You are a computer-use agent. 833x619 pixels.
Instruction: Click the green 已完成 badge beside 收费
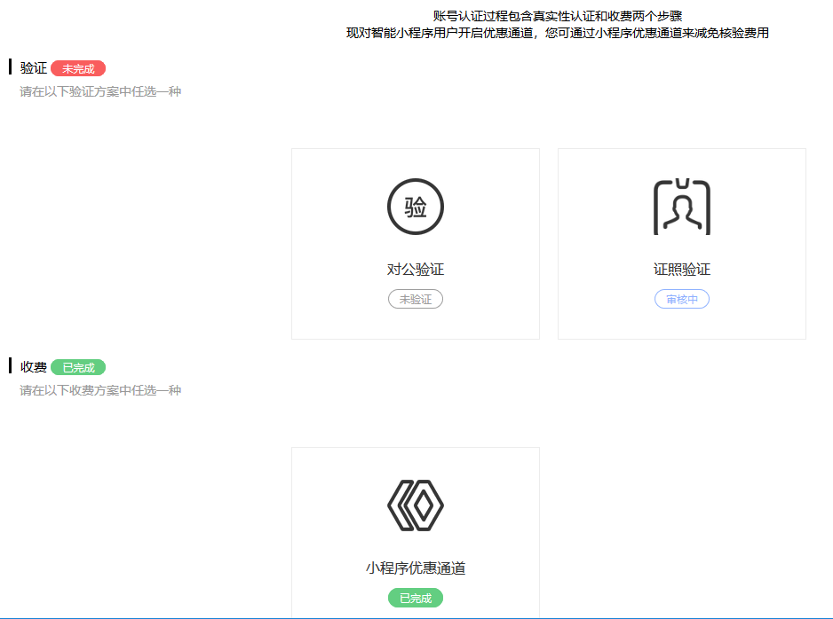(x=77, y=366)
